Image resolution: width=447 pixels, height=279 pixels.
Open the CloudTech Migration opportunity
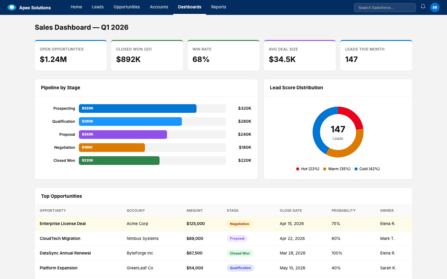(60, 239)
